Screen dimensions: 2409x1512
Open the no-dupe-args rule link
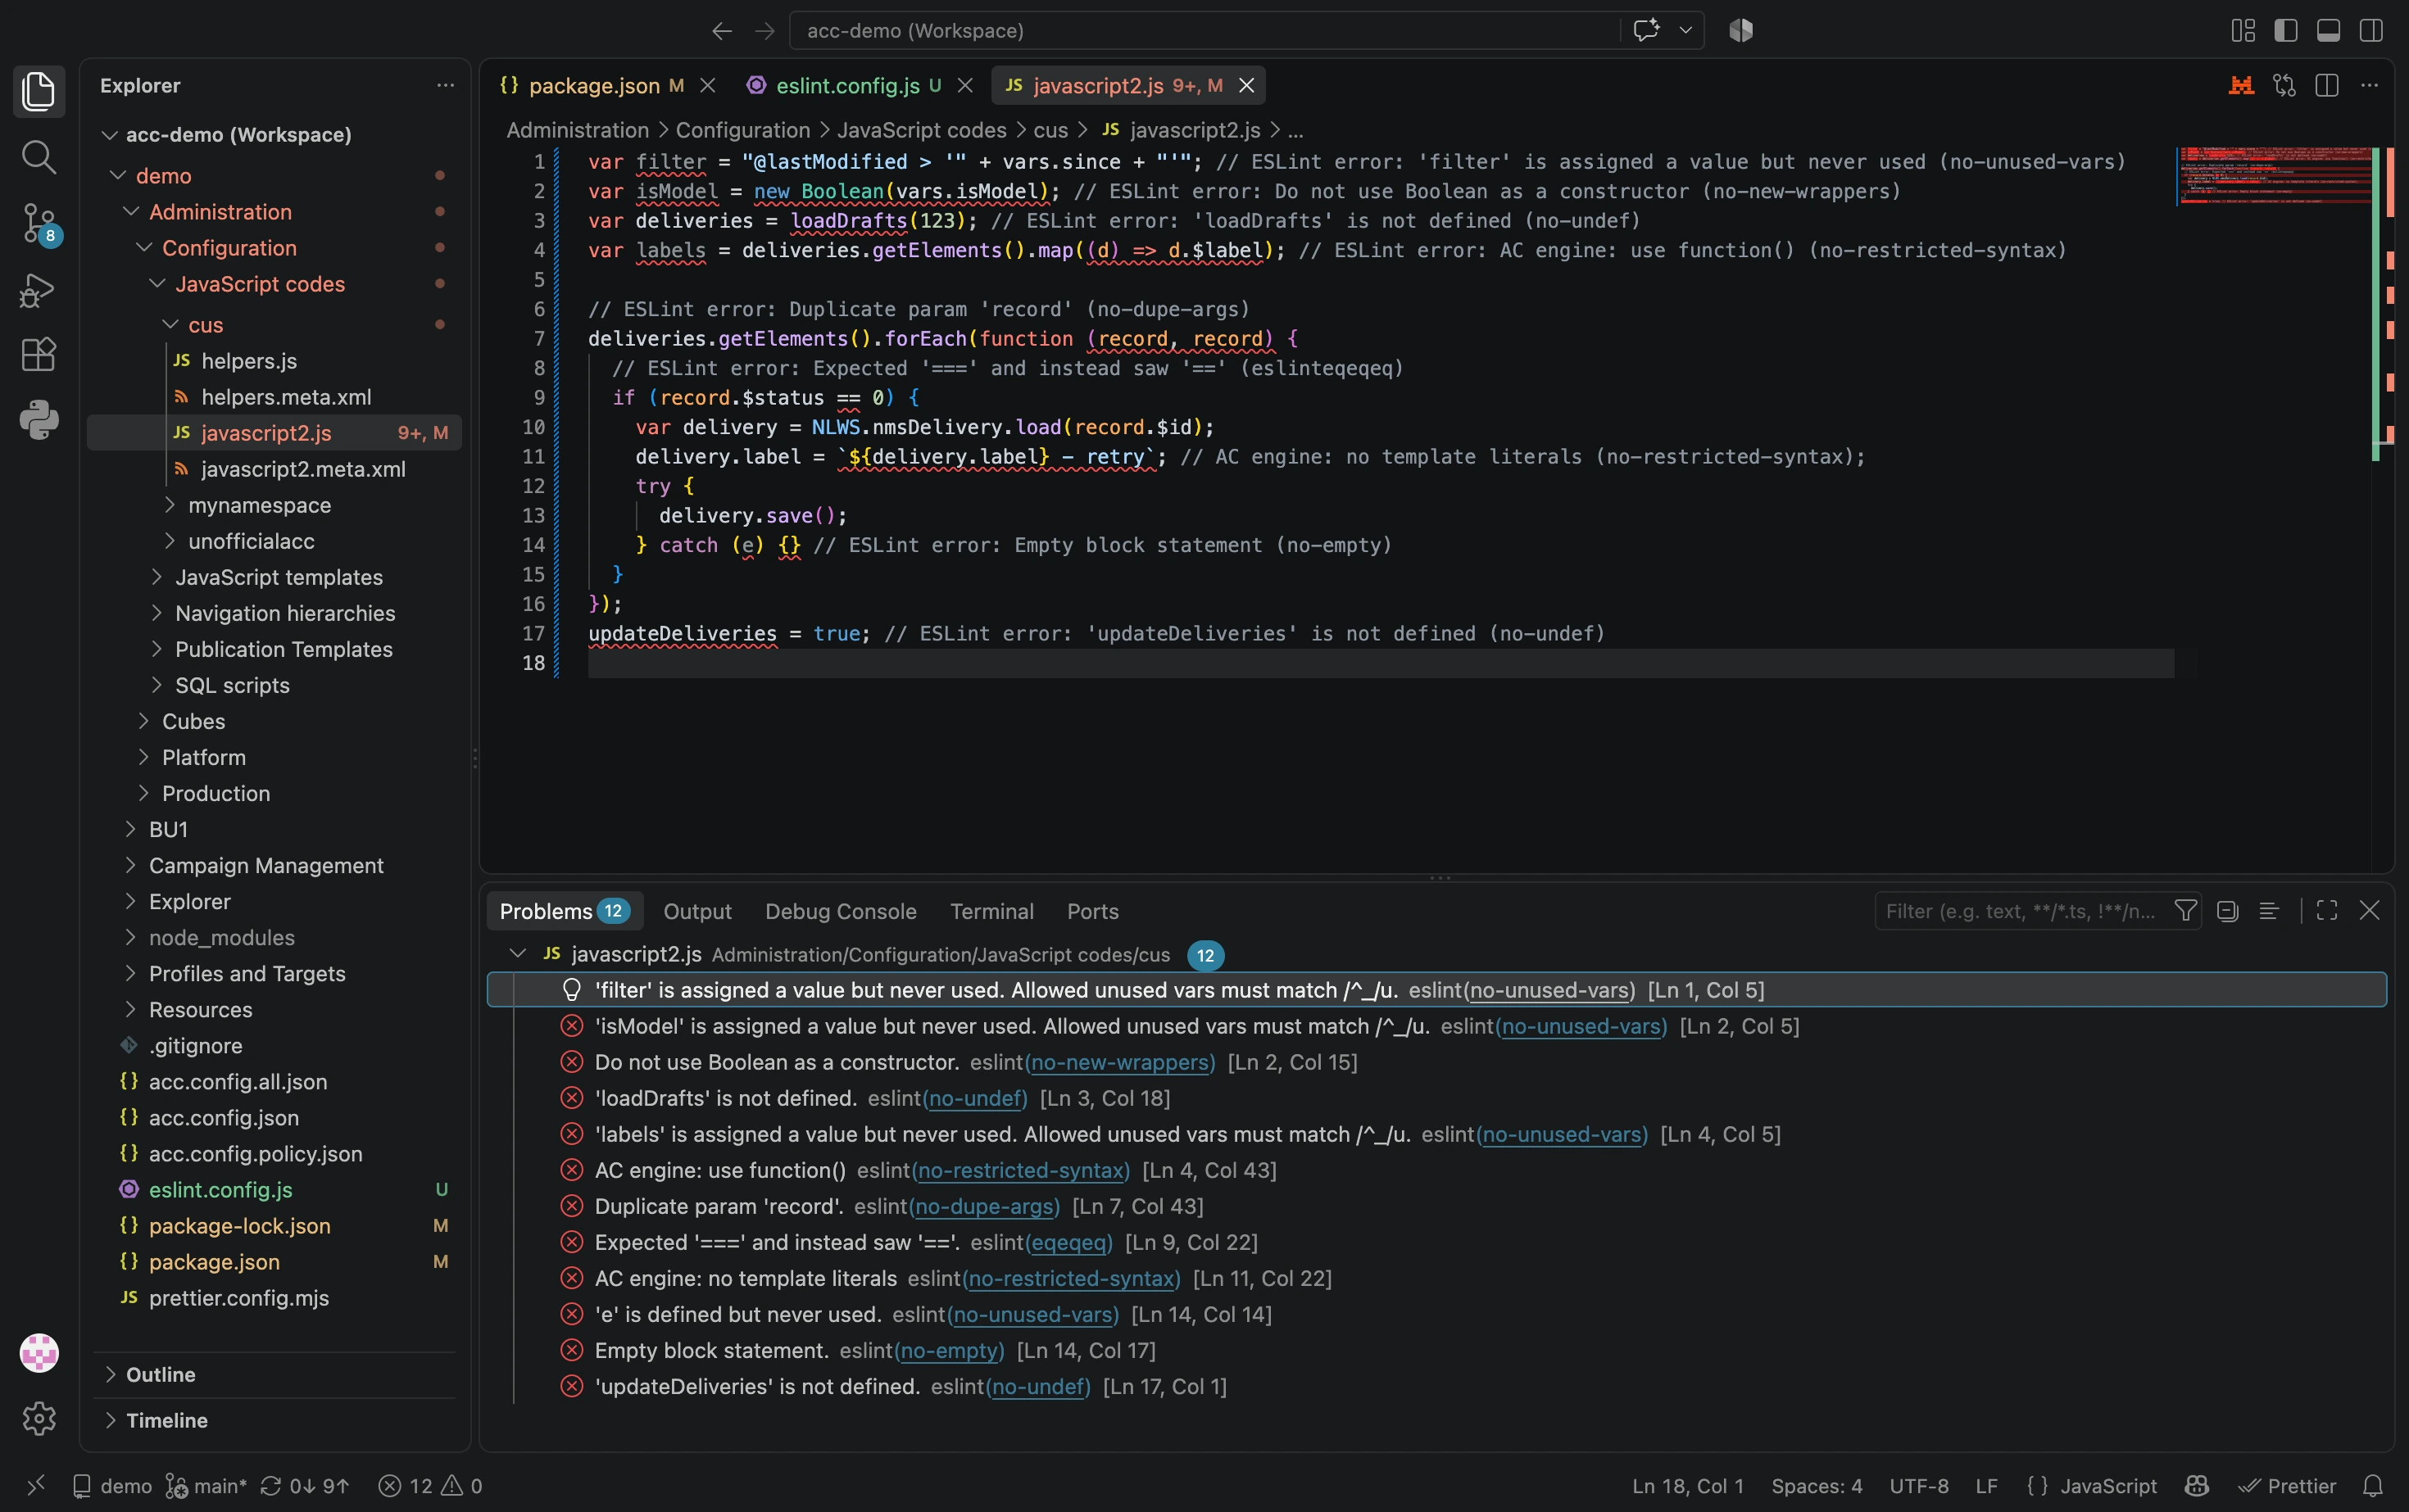coord(984,1206)
